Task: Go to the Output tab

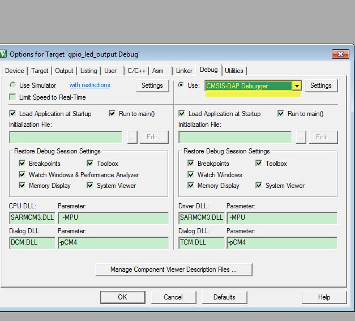Action: pyautogui.click(x=64, y=71)
